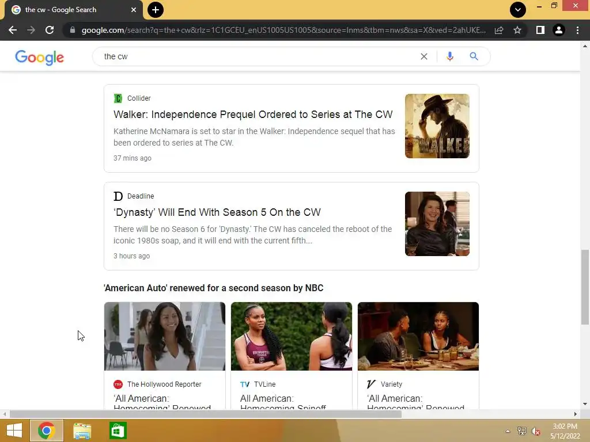Click the muted volume tray icon

pyautogui.click(x=536, y=431)
